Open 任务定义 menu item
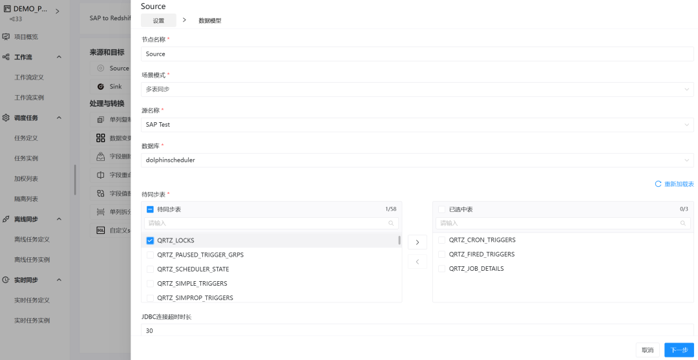 (26, 138)
